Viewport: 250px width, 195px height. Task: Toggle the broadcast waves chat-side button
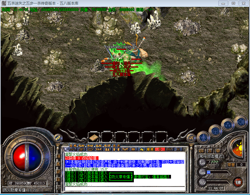[x=58, y=156]
